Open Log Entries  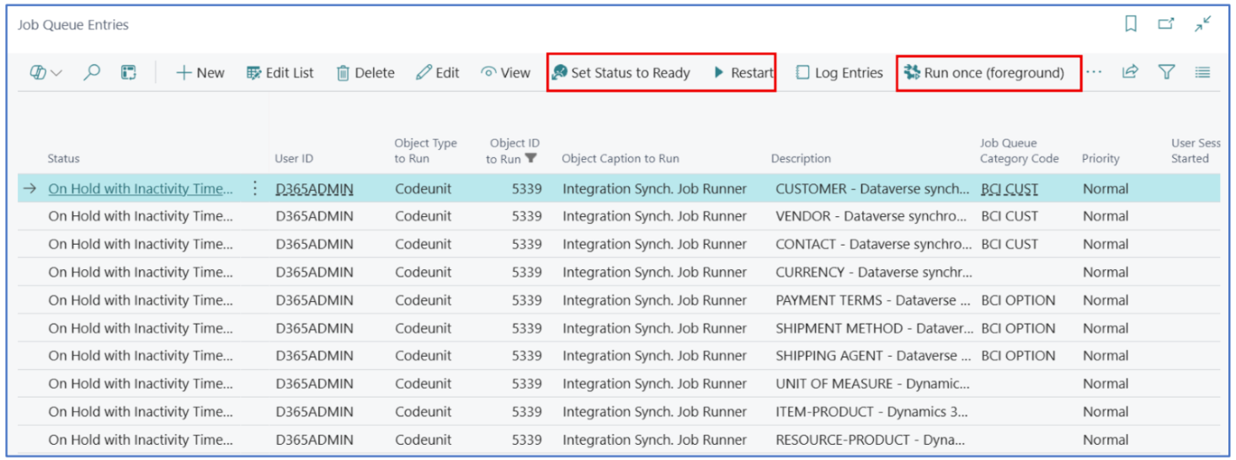click(x=839, y=73)
